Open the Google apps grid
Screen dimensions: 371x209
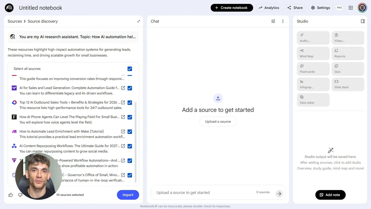coord(351,8)
